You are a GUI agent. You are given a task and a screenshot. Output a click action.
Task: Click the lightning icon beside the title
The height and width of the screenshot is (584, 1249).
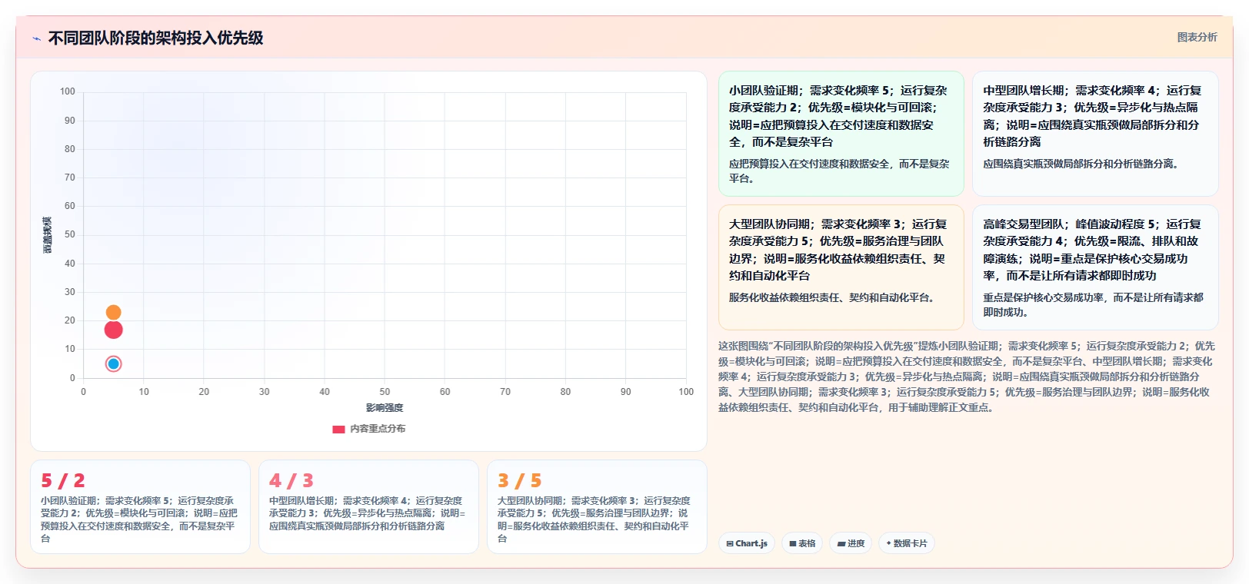(36, 38)
